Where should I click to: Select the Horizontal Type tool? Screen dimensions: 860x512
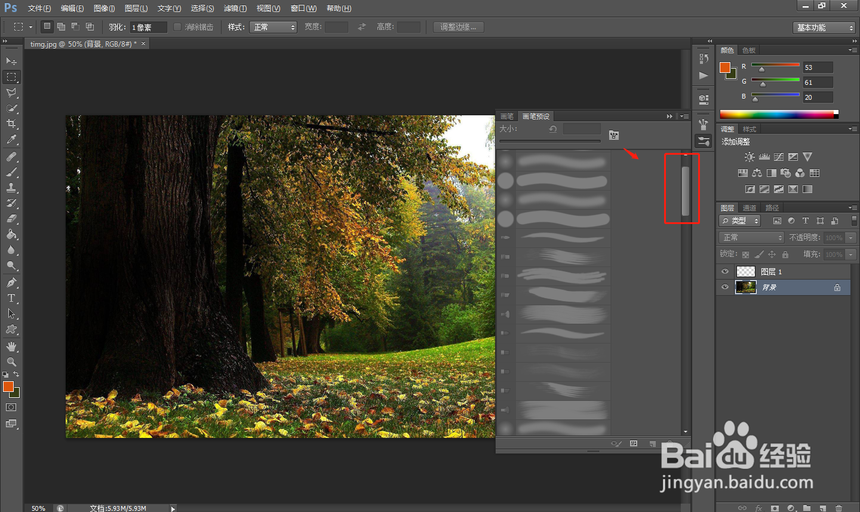click(x=11, y=298)
